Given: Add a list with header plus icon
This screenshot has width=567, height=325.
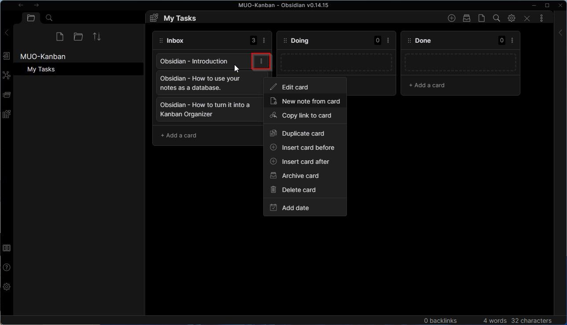Looking at the screenshot, I should (x=452, y=18).
